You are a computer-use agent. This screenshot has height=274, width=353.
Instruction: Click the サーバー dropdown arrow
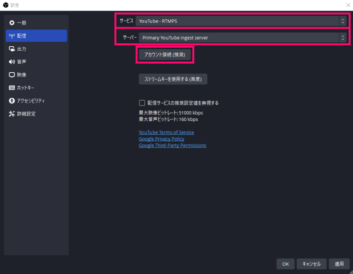pyautogui.click(x=342, y=38)
